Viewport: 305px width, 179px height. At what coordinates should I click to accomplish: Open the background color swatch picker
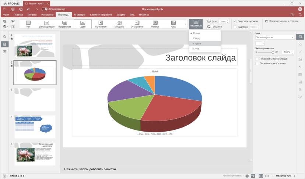260,43
